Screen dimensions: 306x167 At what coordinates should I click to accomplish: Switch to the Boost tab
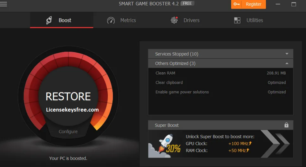[62, 20]
